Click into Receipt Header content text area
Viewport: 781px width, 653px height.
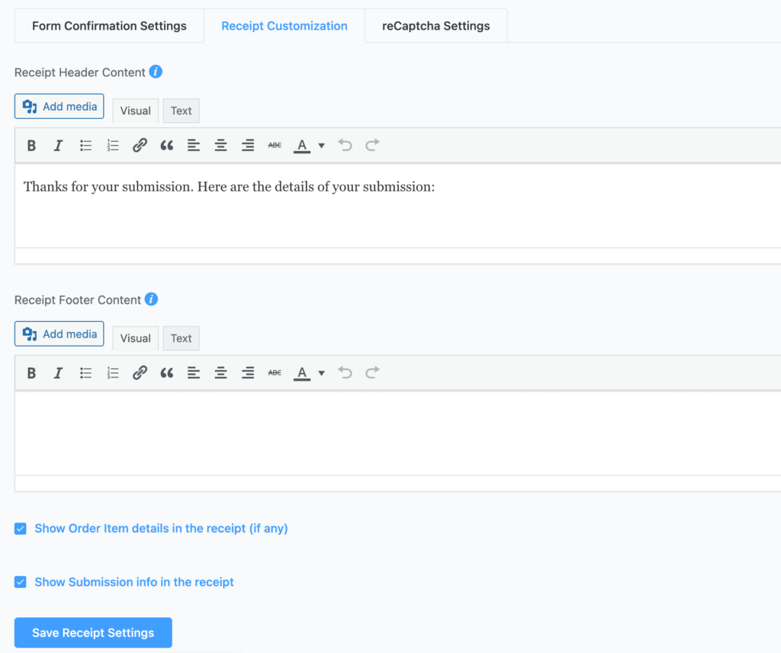point(397,206)
